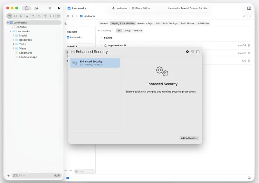
Task: Toggle the navigator sidebar icon
Action: pyautogui.click(x=27, y=8)
